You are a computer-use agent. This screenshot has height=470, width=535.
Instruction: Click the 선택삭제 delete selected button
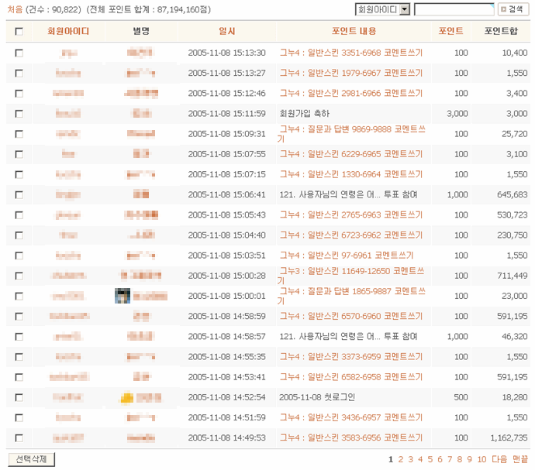coord(31,459)
